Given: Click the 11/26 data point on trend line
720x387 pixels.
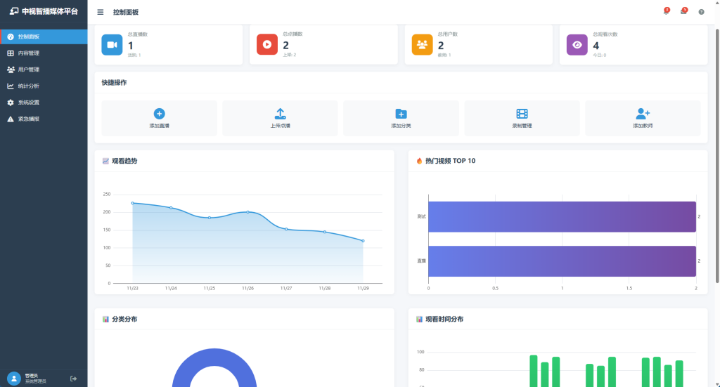Looking at the screenshot, I should pyautogui.click(x=248, y=212).
